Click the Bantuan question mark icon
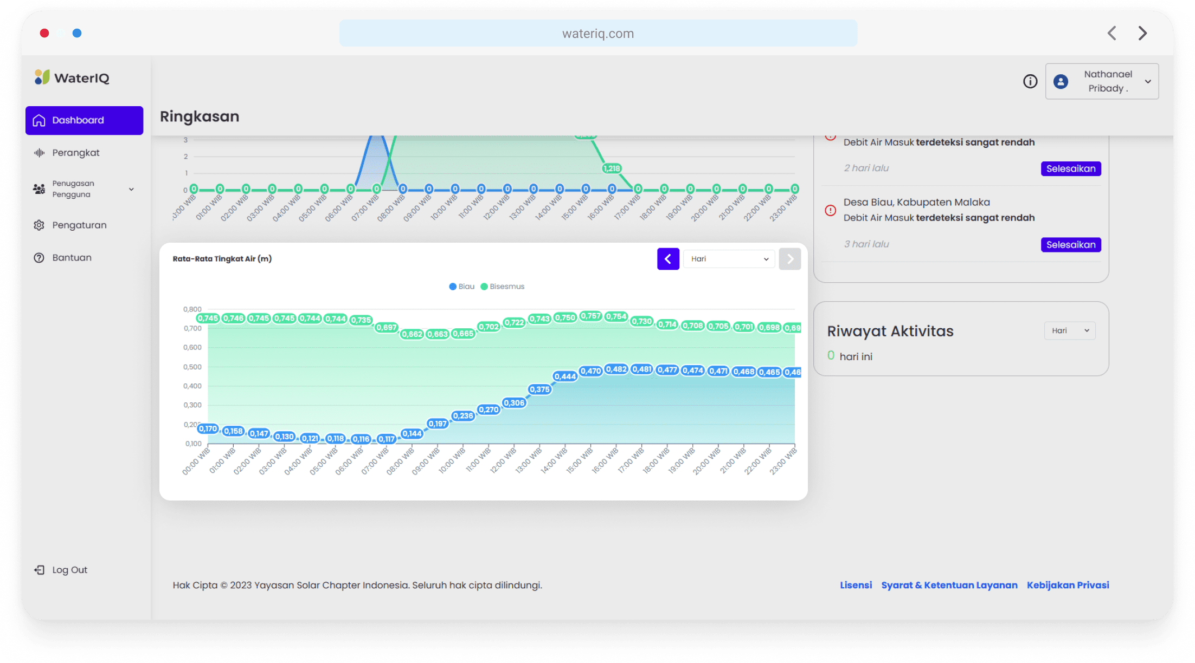 coord(38,257)
